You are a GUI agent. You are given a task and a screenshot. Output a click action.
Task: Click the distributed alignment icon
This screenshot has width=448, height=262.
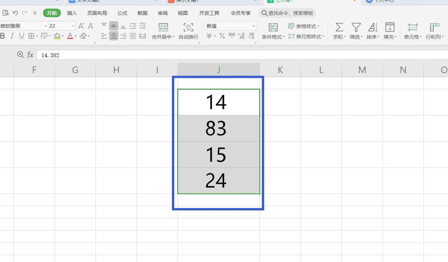pos(142,36)
